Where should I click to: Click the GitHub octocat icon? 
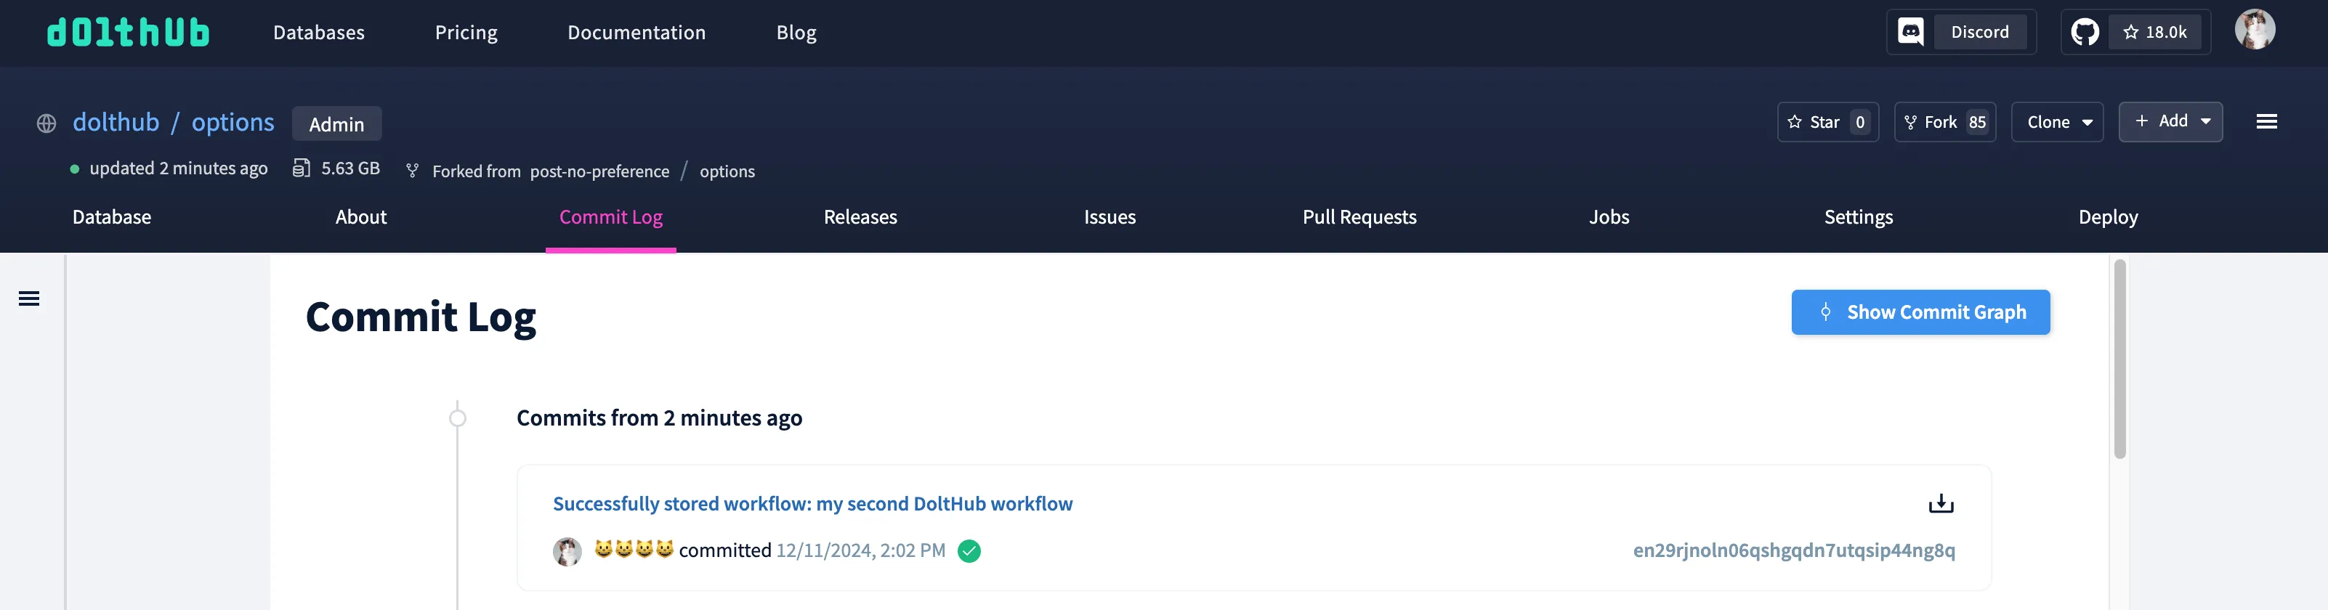[2084, 33]
